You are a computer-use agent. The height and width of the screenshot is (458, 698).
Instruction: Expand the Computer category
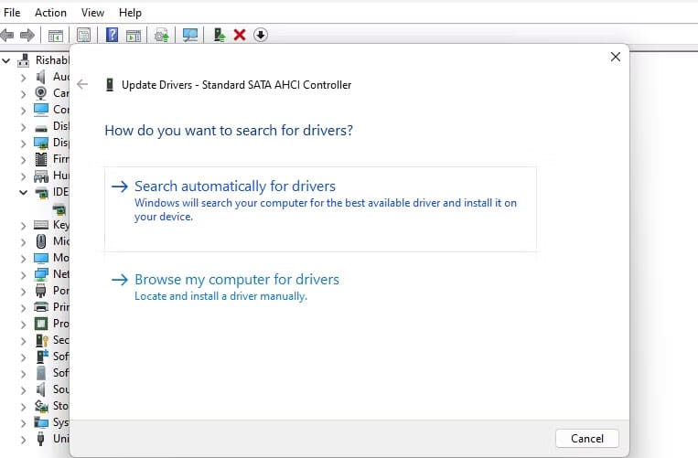pos(23,111)
